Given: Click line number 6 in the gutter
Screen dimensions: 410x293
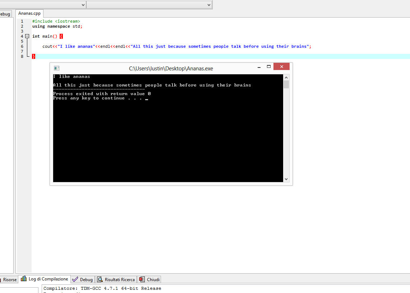Looking at the screenshot, I should [x=22, y=46].
